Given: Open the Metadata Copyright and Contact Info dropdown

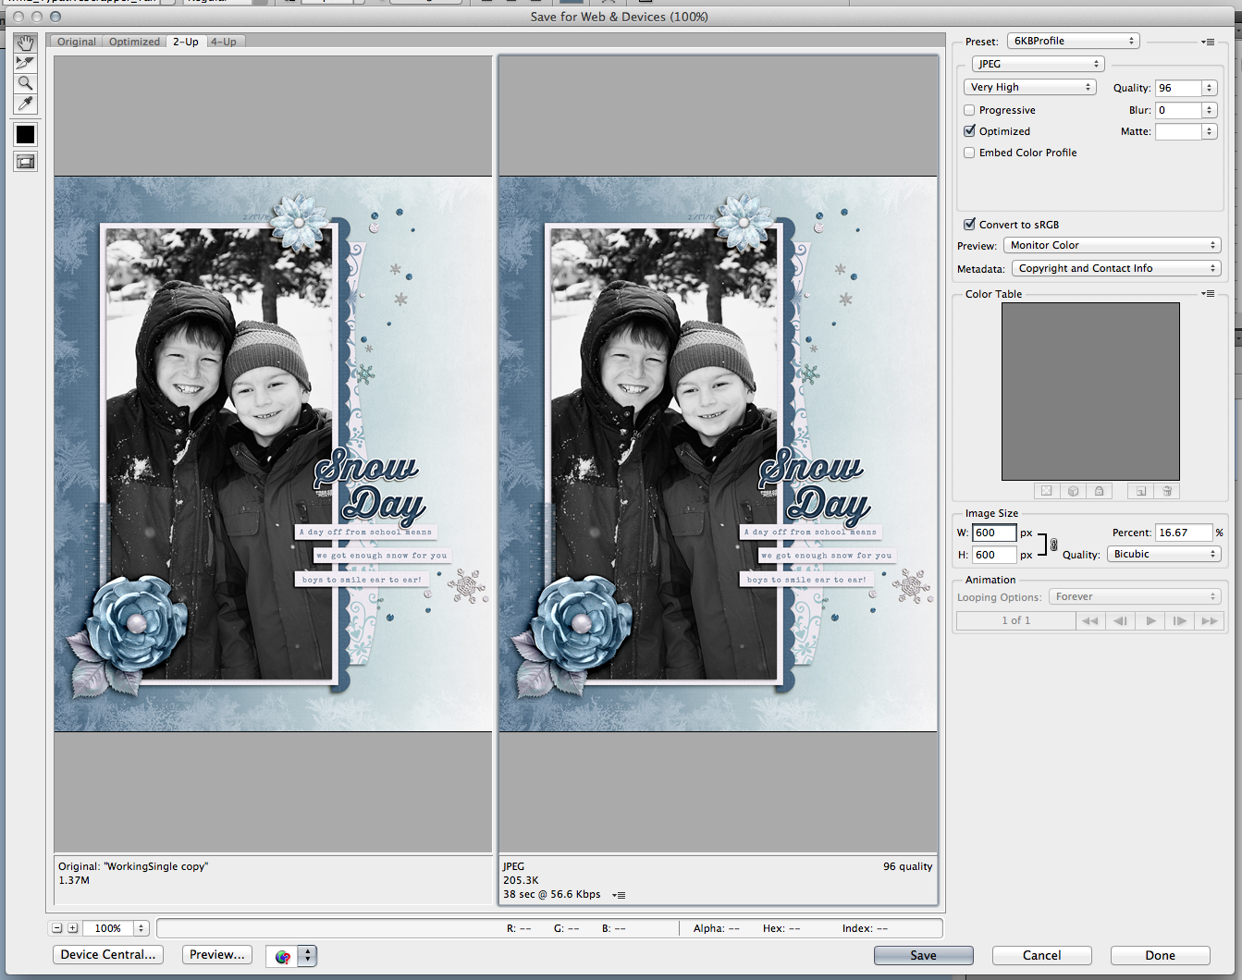Looking at the screenshot, I should pos(1116,268).
